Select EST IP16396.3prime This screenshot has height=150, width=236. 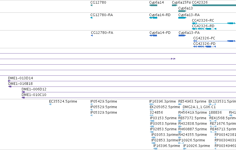(x=163, y=101)
